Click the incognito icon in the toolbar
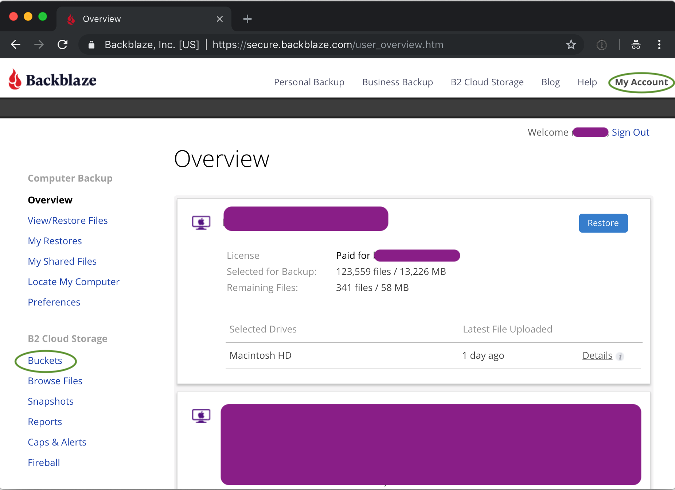This screenshot has width=675, height=490. (x=636, y=44)
